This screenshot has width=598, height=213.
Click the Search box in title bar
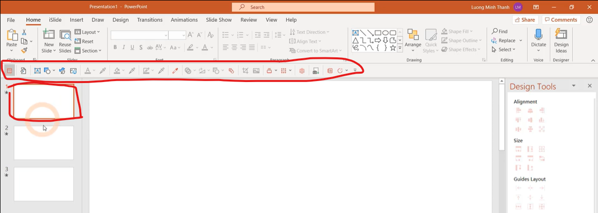pos(303,7)
